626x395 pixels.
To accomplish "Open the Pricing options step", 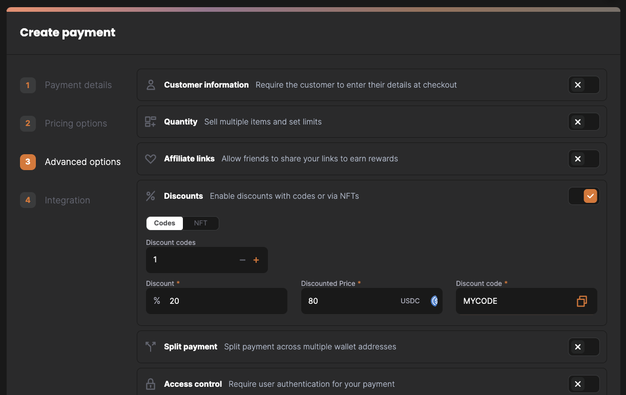I will 76,123.
